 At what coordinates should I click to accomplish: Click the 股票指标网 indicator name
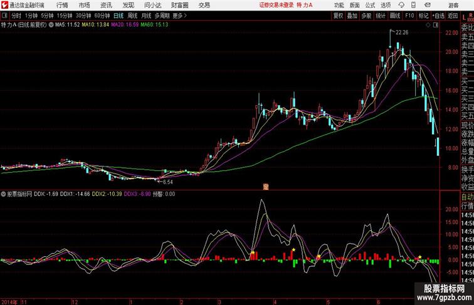[x=19, y=194]
